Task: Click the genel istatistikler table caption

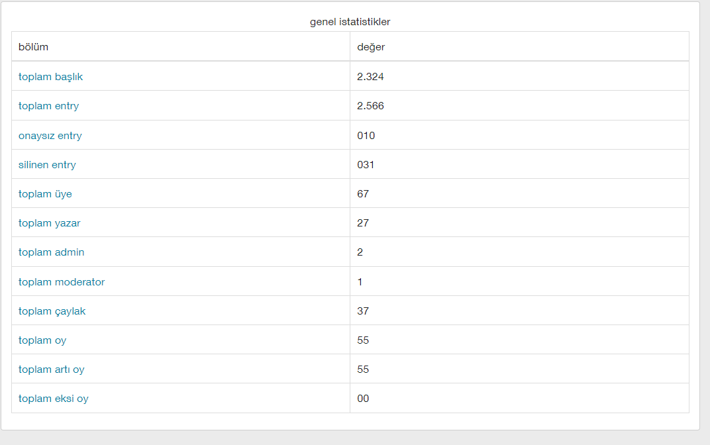Action: 350,22
